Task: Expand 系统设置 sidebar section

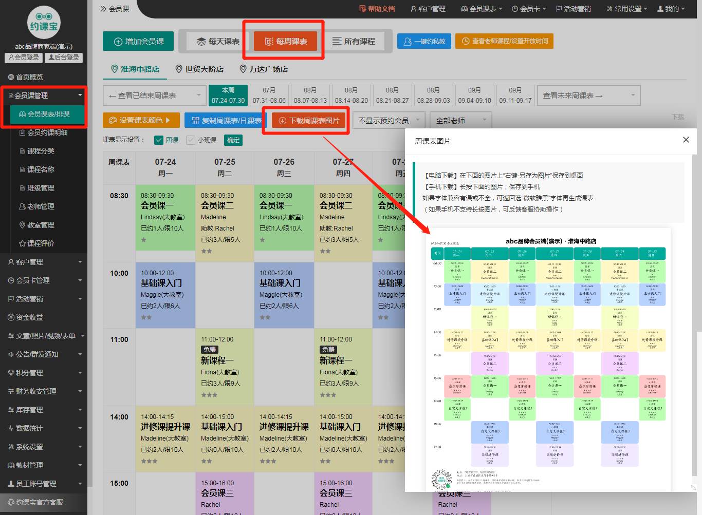Action: (x=44, y=447)
